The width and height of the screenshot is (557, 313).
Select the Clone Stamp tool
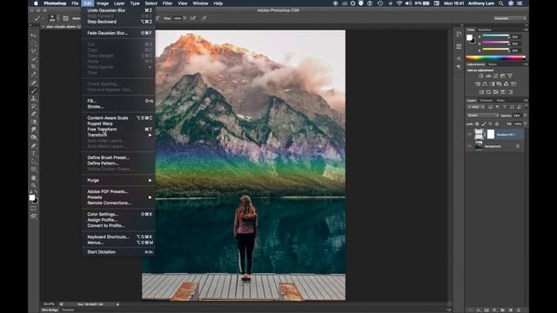click(x=33, y=98)
